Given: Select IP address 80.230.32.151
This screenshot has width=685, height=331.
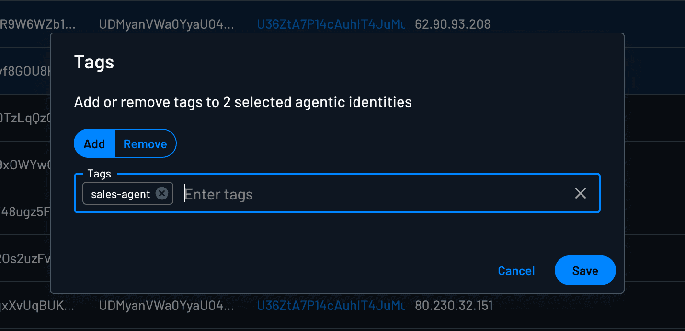Looking at the screenshot, I should (x=454, y=305).
